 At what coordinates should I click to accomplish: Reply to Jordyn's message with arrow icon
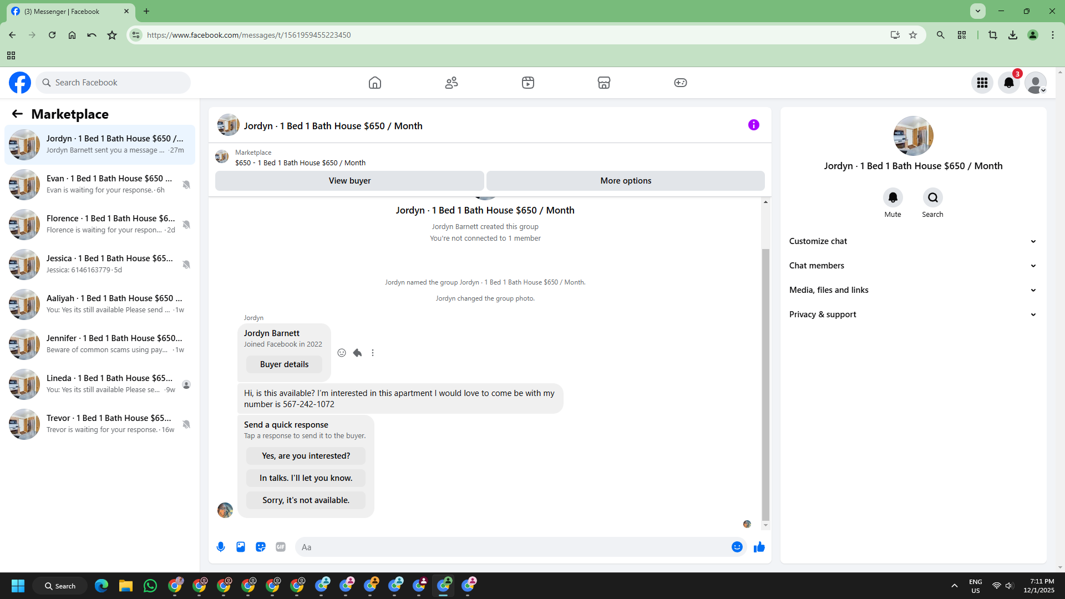tap(357, 353)
